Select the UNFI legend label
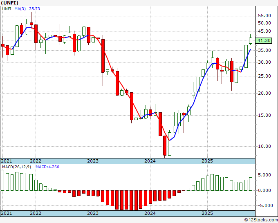 click(x=7, y=9)
